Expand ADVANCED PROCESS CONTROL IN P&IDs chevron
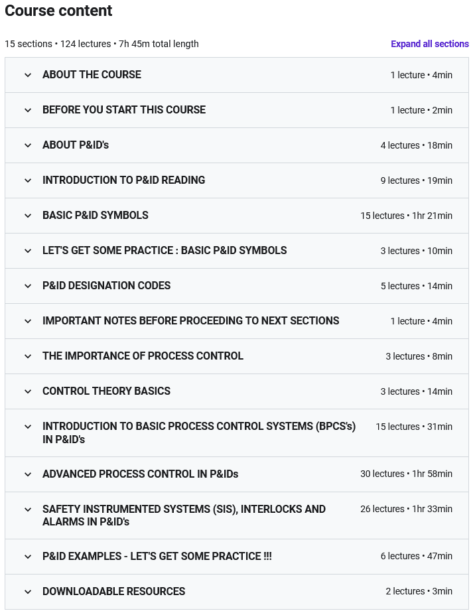Screen dimensions: 473x615 click(x=28, y=474)
